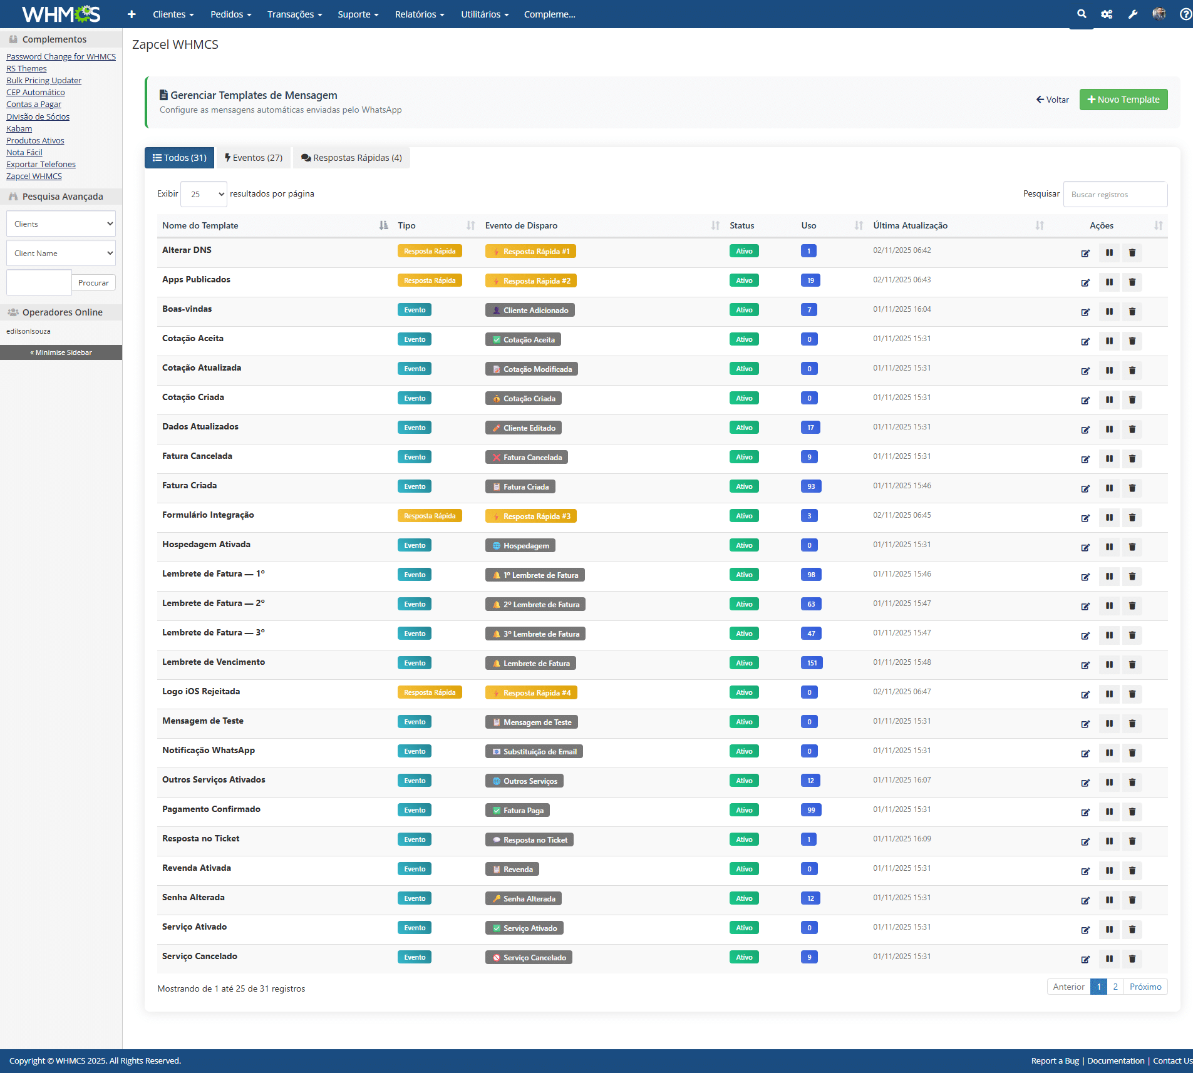This screenshot has height=1073, width=1193.
Task: Toggle pause on Lembrete de Vencimento template
Action: click(1109, 665)
